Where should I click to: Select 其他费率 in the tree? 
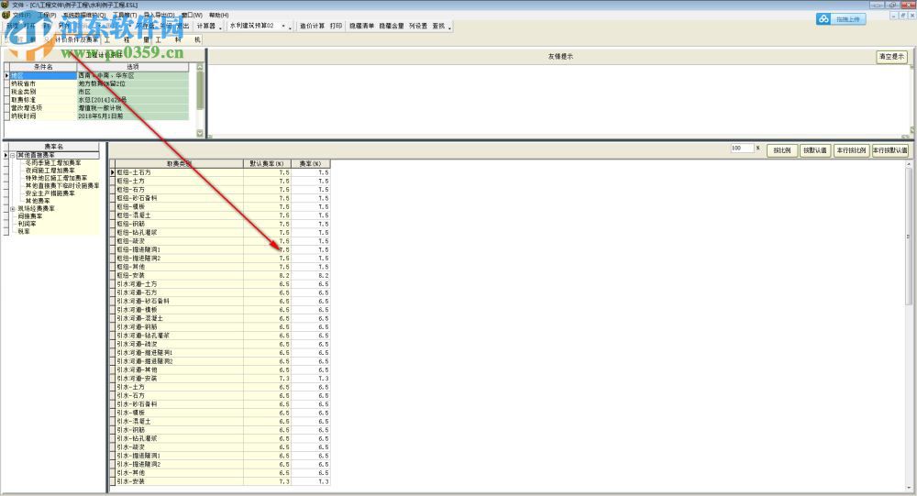pyautogui.click(x=38, y=201)
